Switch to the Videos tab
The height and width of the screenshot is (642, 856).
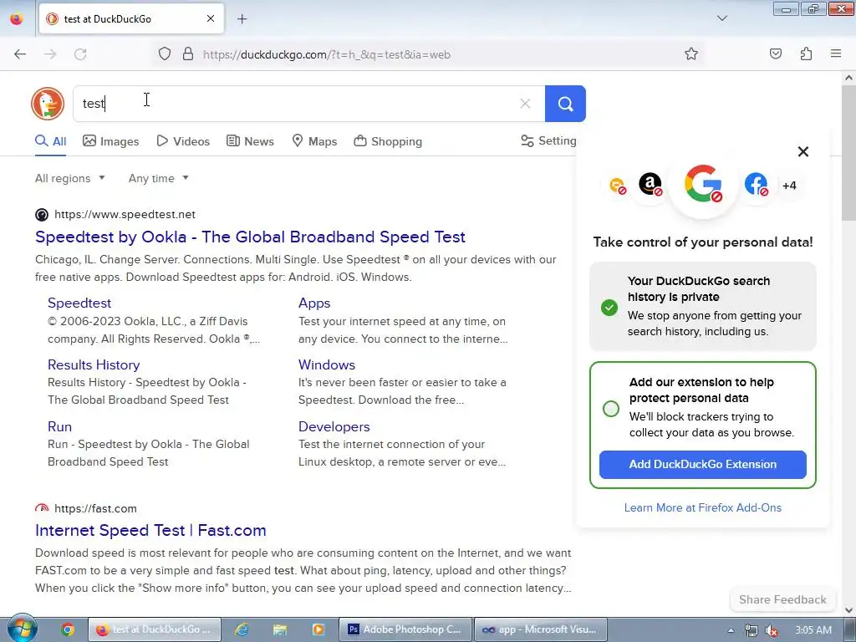(183, 141)
